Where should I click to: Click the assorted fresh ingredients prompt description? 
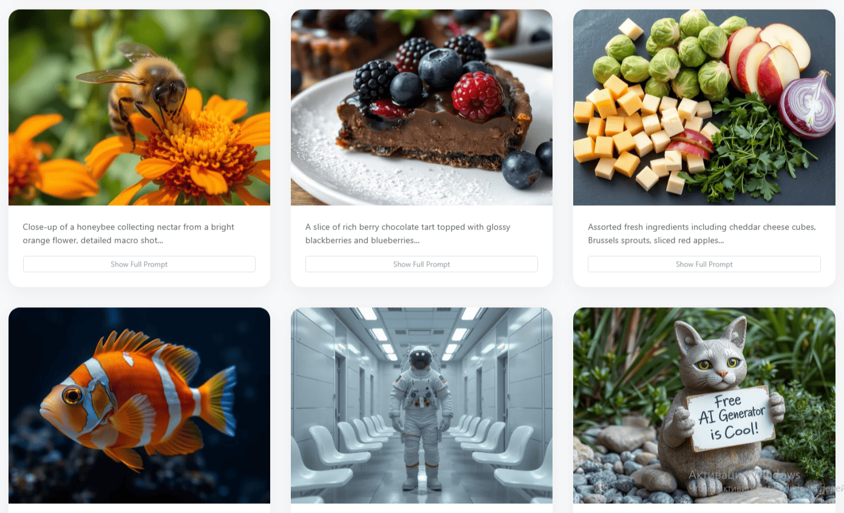pos(702,234)
